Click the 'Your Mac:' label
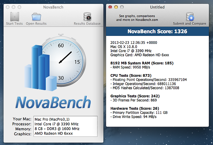 pyautogui.click(x=22, y=119)
